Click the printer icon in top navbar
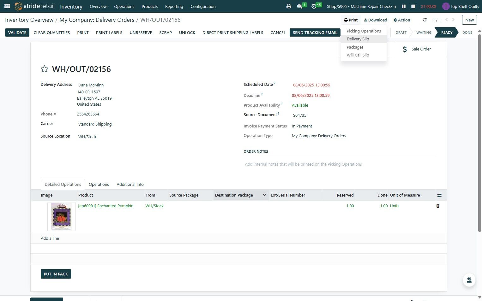Image resolution: width=482 pixels, height=301 pixels. (x=289, y=6)
